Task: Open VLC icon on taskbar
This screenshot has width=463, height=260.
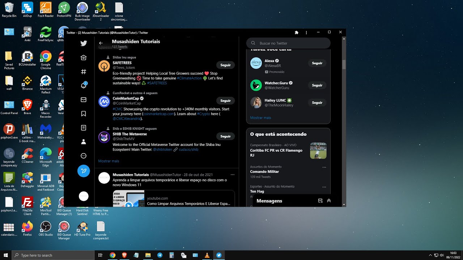Action: pyautogui.click(x=207, y=255)
